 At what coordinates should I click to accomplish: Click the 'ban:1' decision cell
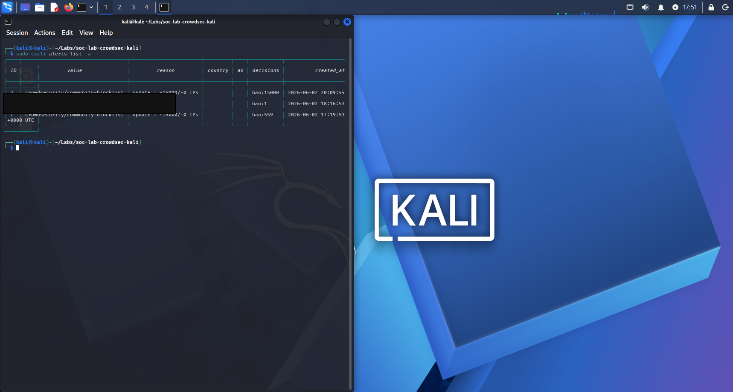coord(259,104)
